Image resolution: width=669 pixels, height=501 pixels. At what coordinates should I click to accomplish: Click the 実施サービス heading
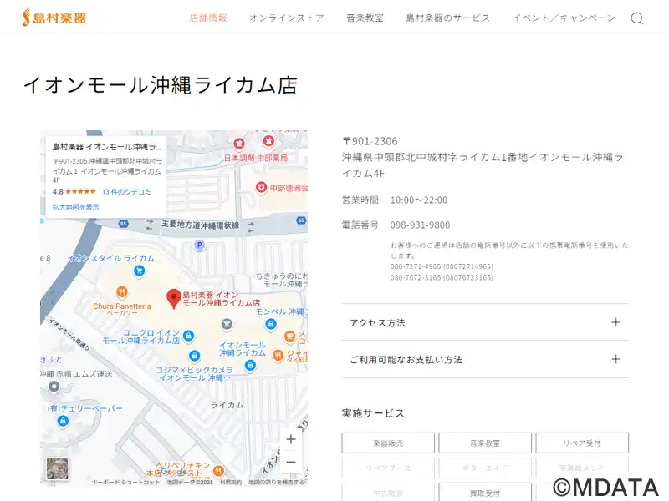tap(373, 413)
